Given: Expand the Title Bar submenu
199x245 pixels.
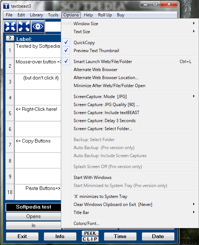Looking at the screenshot, I should [130, 213].
